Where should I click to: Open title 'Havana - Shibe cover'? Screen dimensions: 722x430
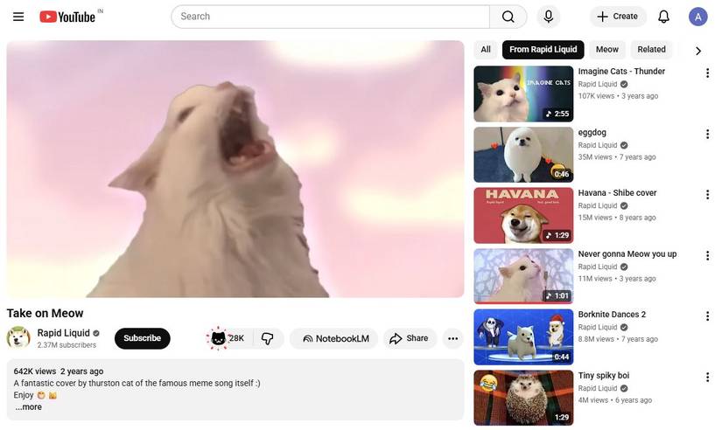pyautogui.click(x=618, y=193)
